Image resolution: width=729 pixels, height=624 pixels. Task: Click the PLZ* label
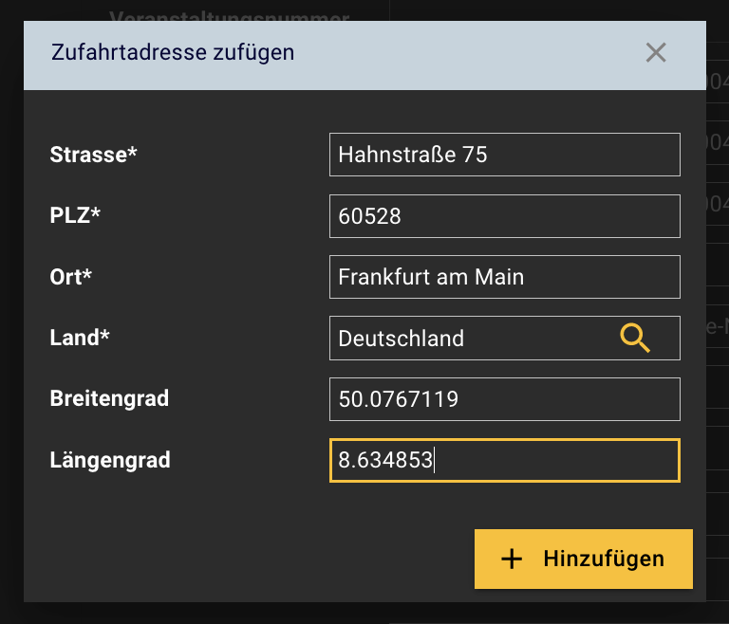click(75, 216)
